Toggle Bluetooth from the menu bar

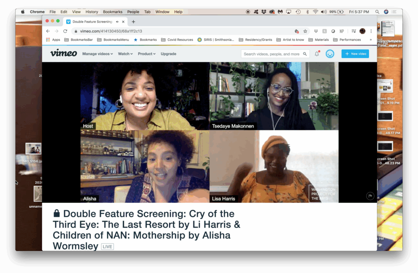coord(307,12)
